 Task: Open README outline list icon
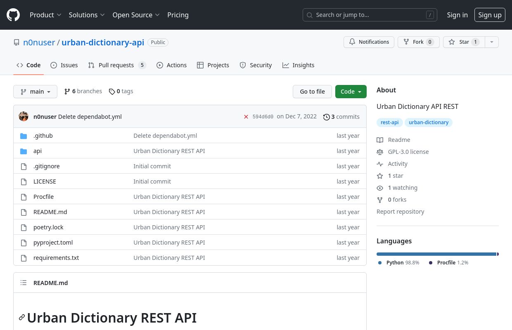pyautogui.click(x=24, y=283)
